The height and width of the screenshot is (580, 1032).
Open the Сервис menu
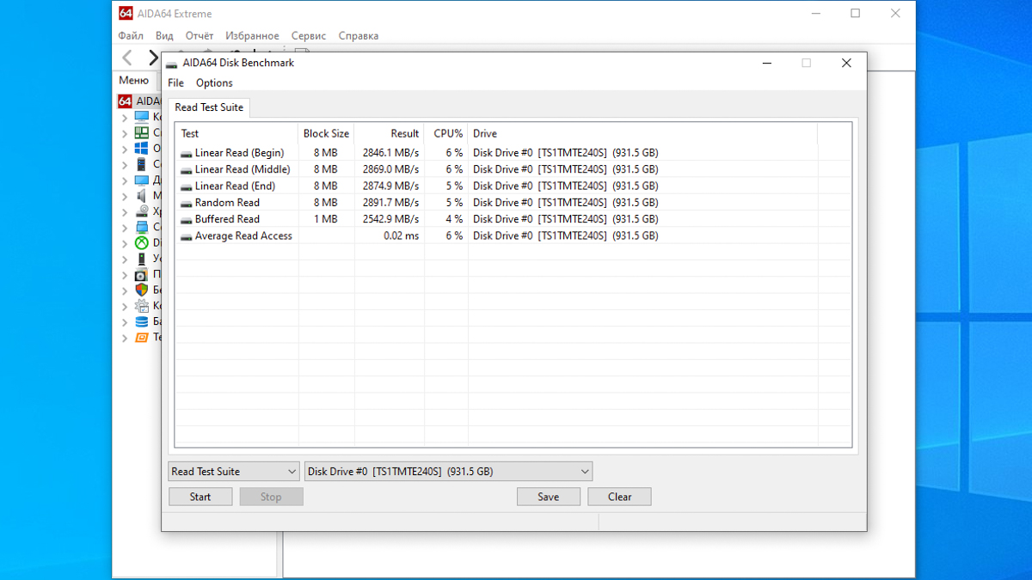coord(309,36)
